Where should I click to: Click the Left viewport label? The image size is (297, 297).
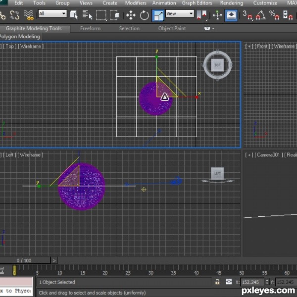click(9, 155)
